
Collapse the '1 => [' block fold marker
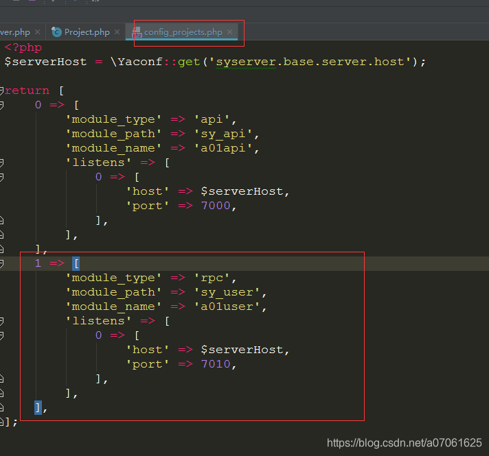1,263
